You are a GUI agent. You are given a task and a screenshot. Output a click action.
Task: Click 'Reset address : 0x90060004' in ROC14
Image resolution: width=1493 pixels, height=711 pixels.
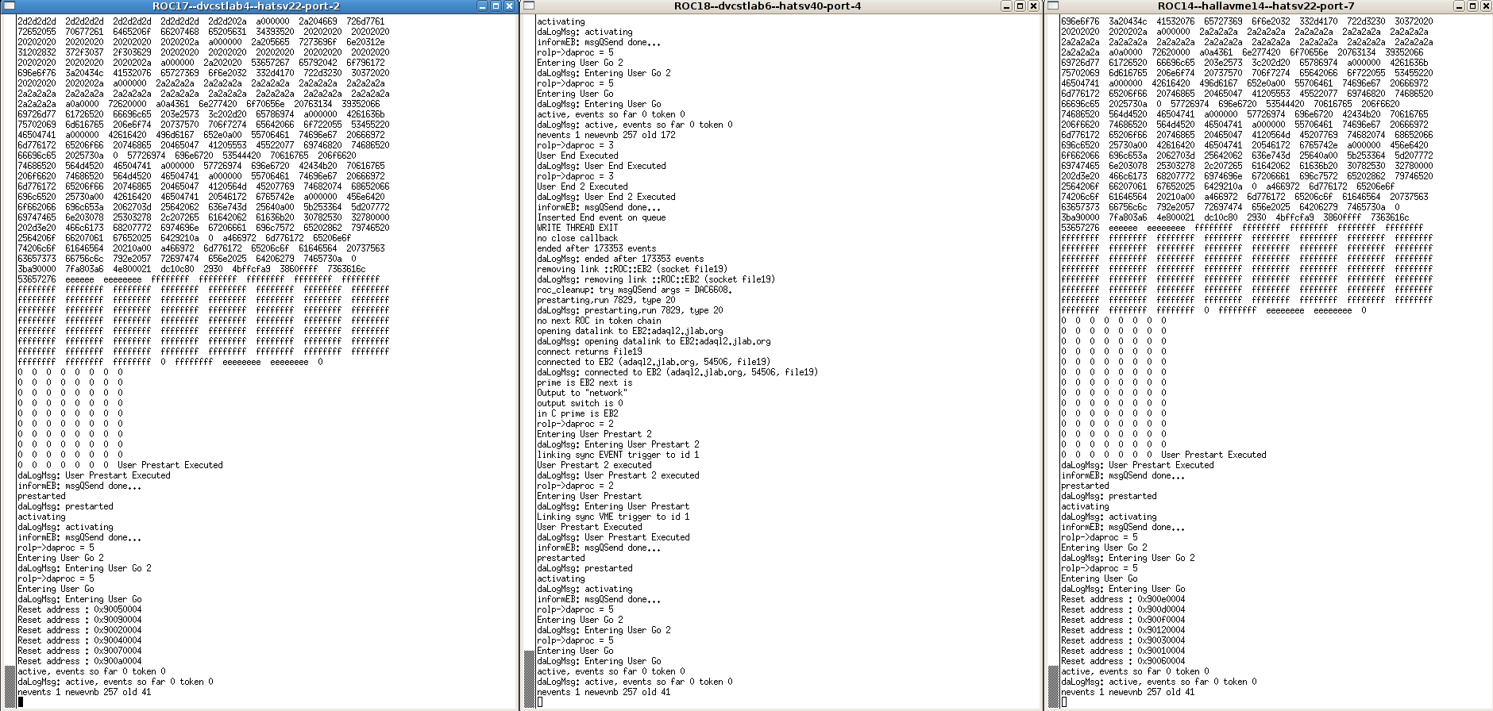1123,661
